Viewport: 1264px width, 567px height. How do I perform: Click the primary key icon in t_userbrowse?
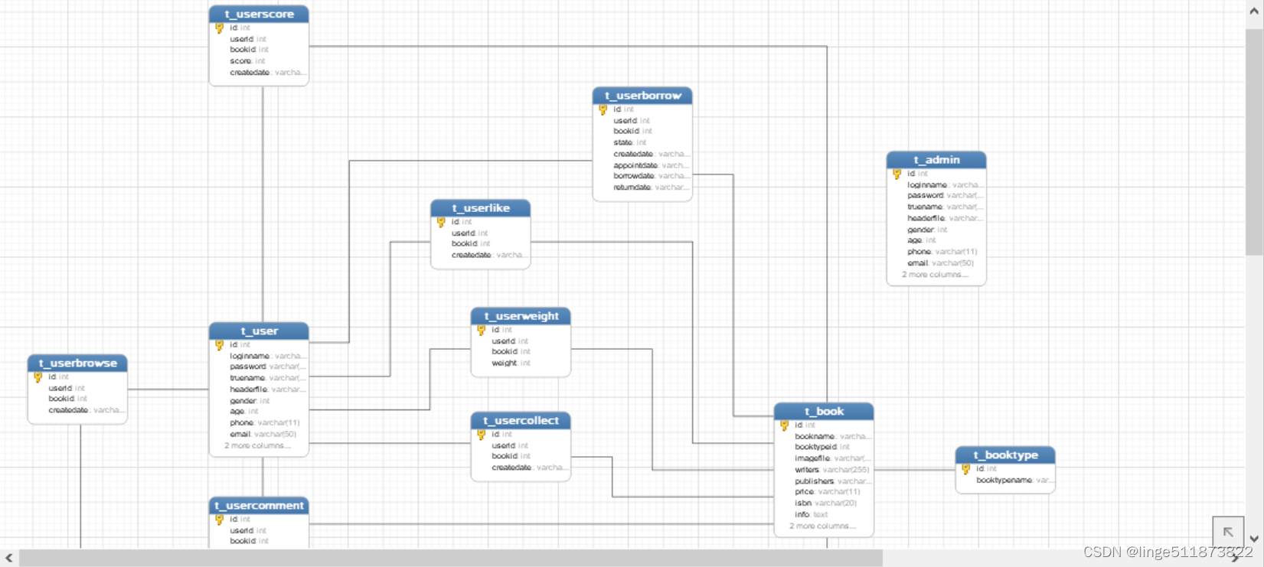(x=38, y=377)
